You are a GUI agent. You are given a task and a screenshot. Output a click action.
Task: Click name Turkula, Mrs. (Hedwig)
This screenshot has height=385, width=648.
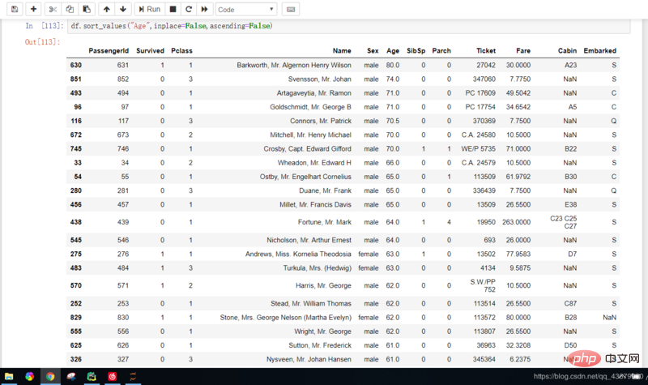click(x=317, y=268)
